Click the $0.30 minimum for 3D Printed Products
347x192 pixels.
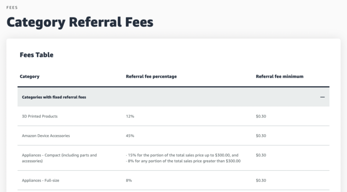pos(261,116)
